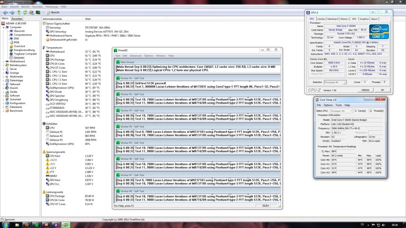Viewport: 406px width, 228px height.
Task: Click the Sicherheit shield icon in the tree
Action: (7, 99)
